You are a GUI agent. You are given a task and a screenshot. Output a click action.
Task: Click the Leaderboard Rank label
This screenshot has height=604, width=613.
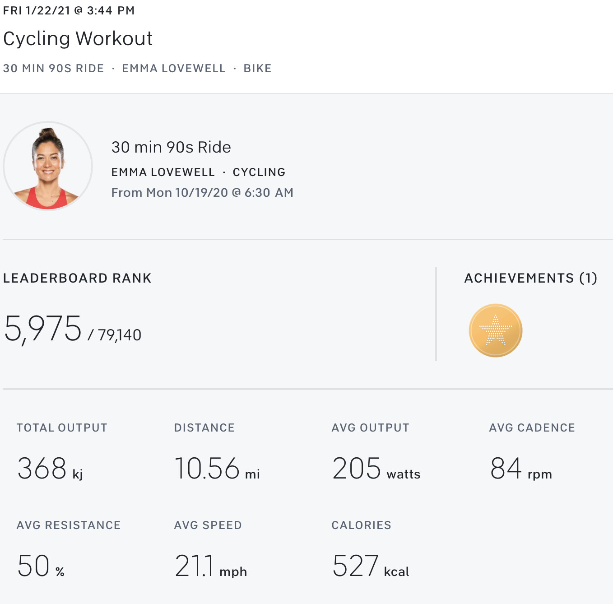coord(77,278)
